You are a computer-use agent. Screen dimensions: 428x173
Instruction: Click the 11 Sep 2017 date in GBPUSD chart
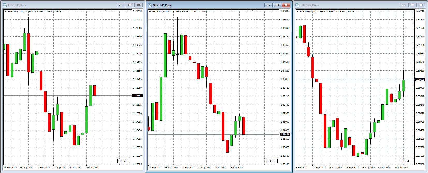pos(155,168)
